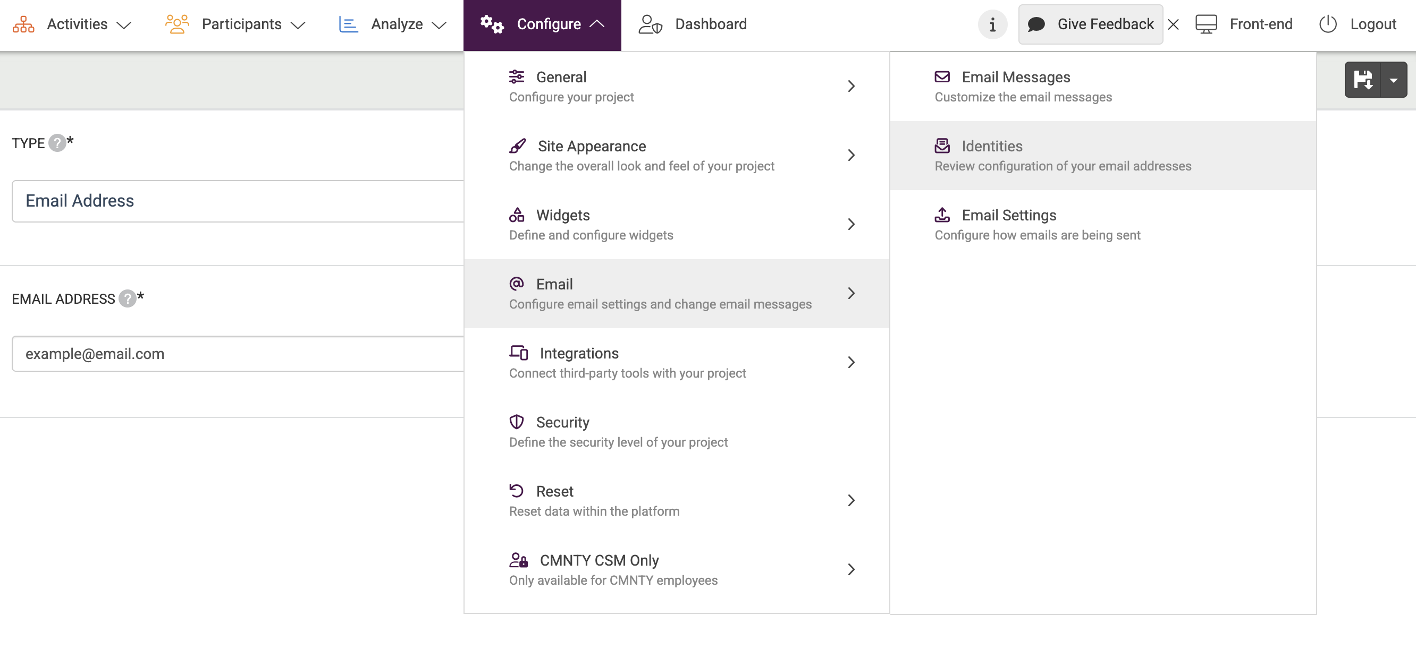1416x649 pixels.
Task: Click the EMAIL ADDRESS help question mark icon
Action: (x=128, y=298)
